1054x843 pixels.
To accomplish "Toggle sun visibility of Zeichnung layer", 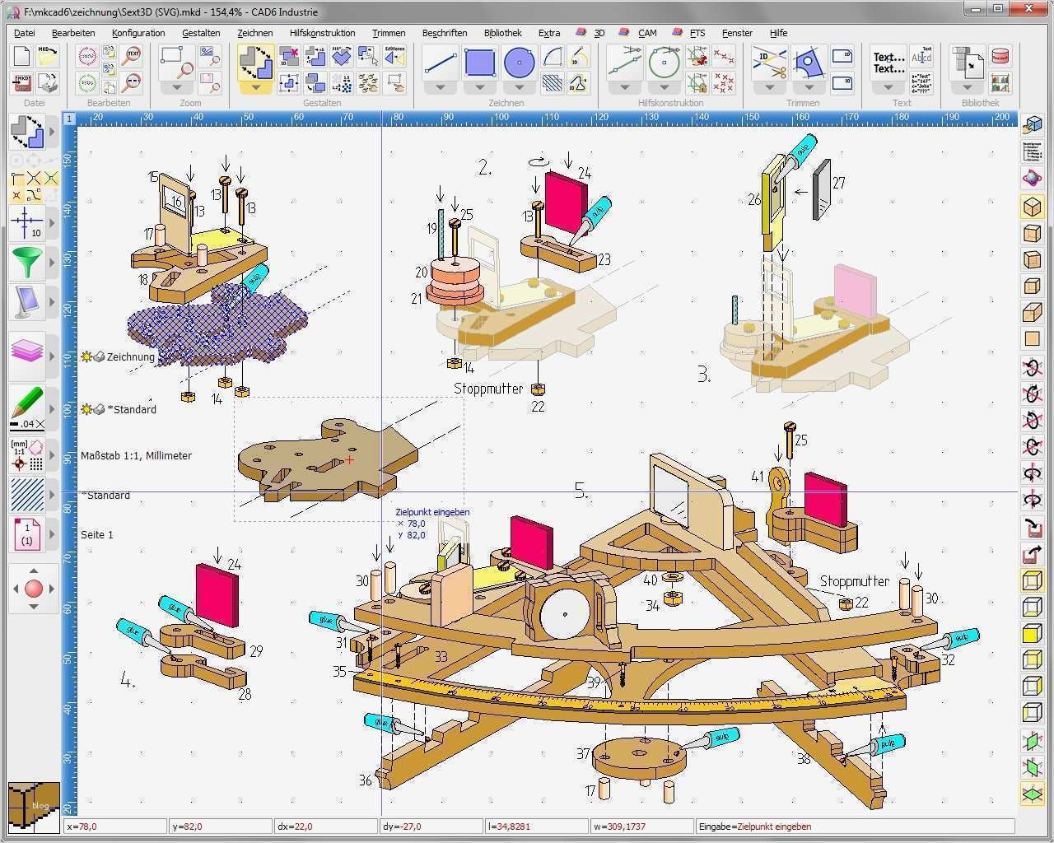I will pyautogui.click(x=86, y=356).
